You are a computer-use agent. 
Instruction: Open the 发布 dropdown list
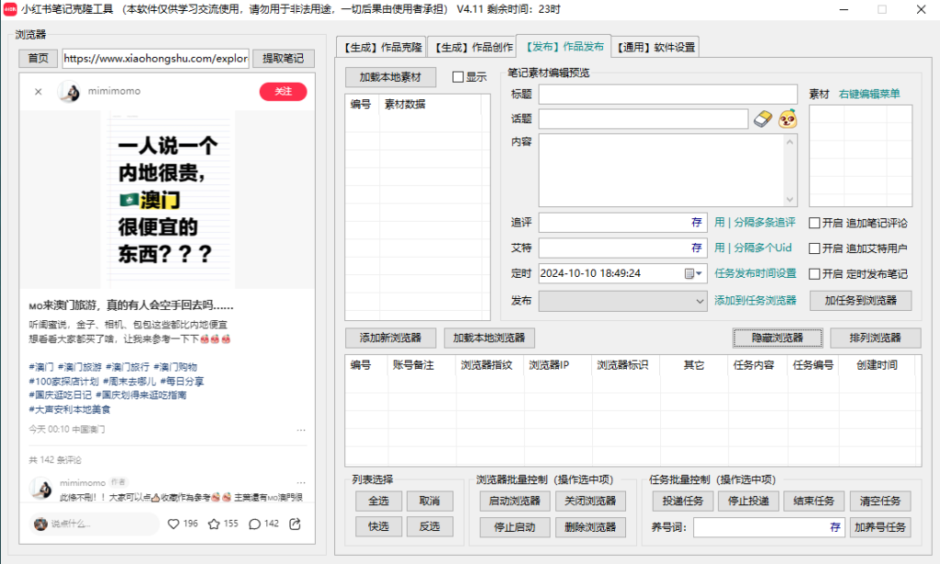click(699, 300)
